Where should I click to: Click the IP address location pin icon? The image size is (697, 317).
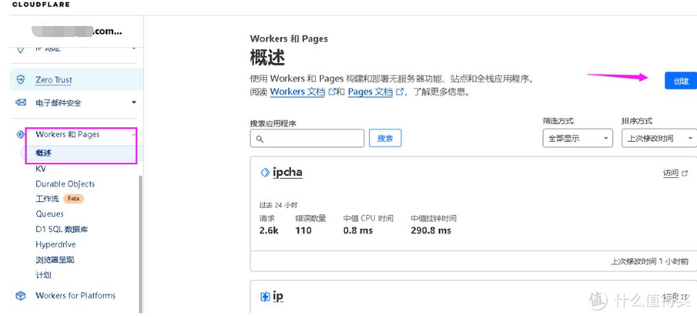coord(21,49)
